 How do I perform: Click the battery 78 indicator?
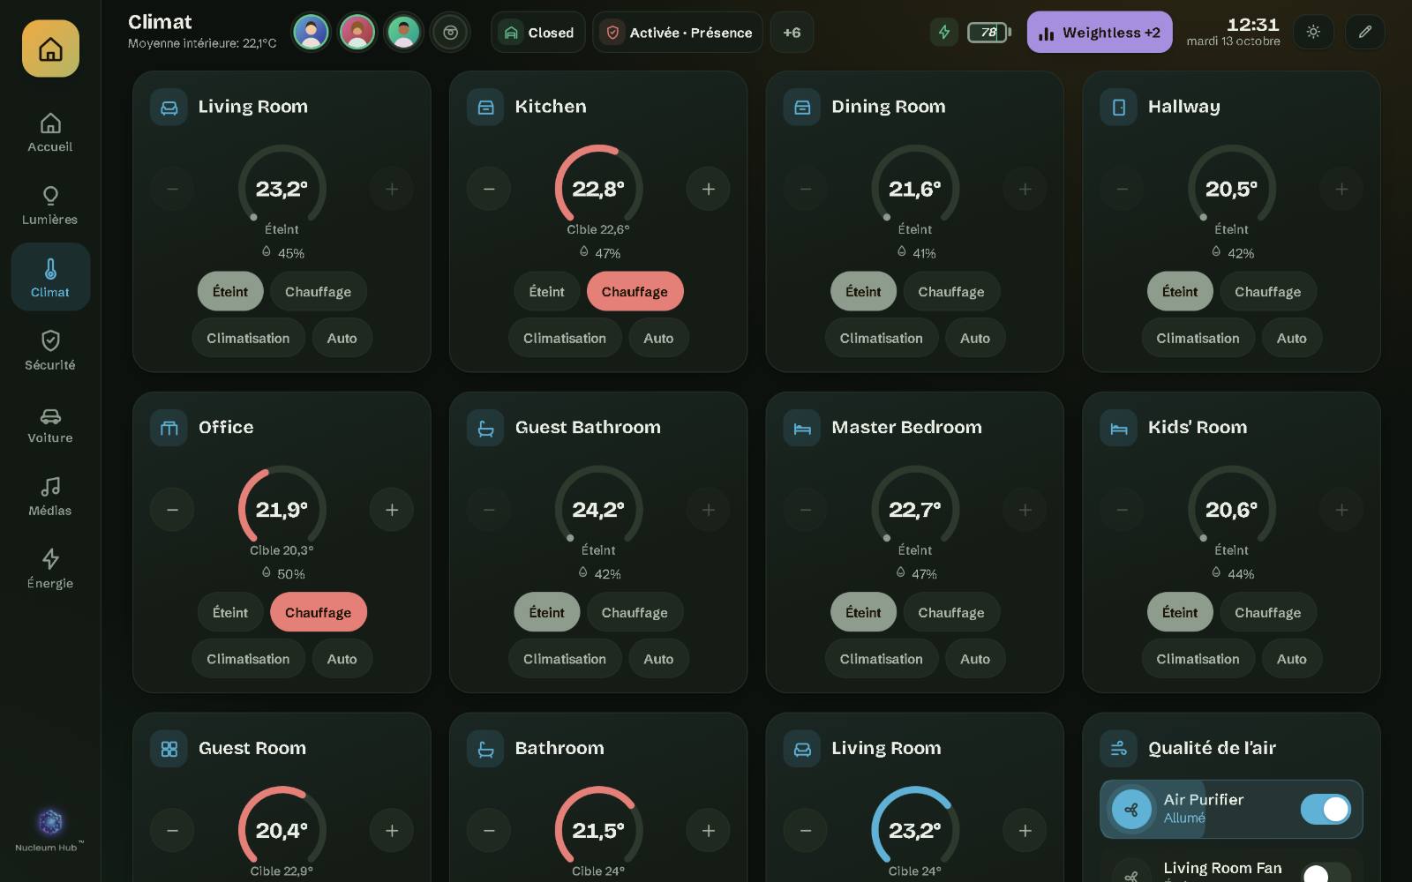tap(989, 33)
